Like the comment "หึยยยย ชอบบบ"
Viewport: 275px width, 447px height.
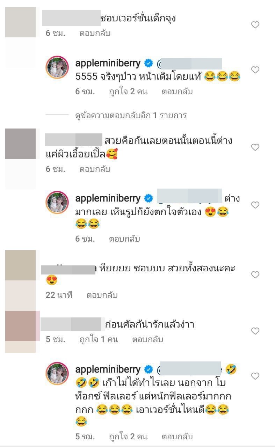pos(255,275)
